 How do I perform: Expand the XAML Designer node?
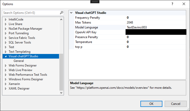pos(6,88)
